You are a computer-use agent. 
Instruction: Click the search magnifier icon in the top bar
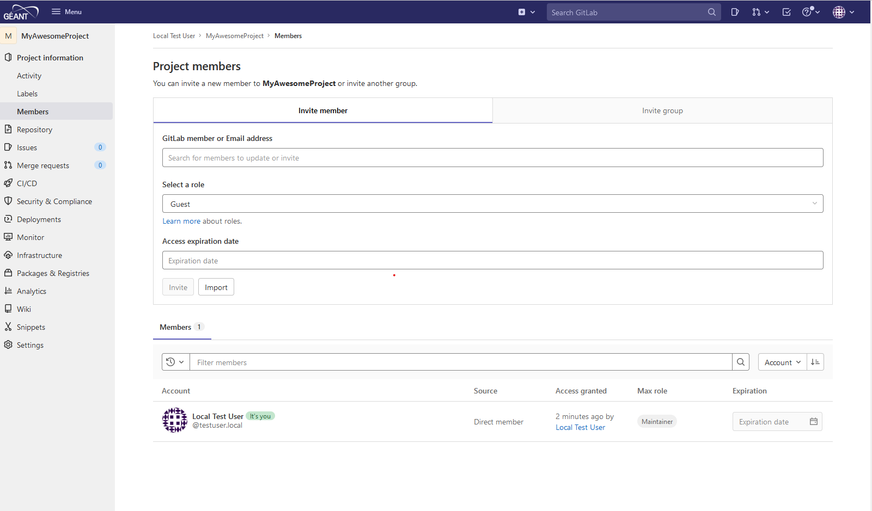coord(712,12)
